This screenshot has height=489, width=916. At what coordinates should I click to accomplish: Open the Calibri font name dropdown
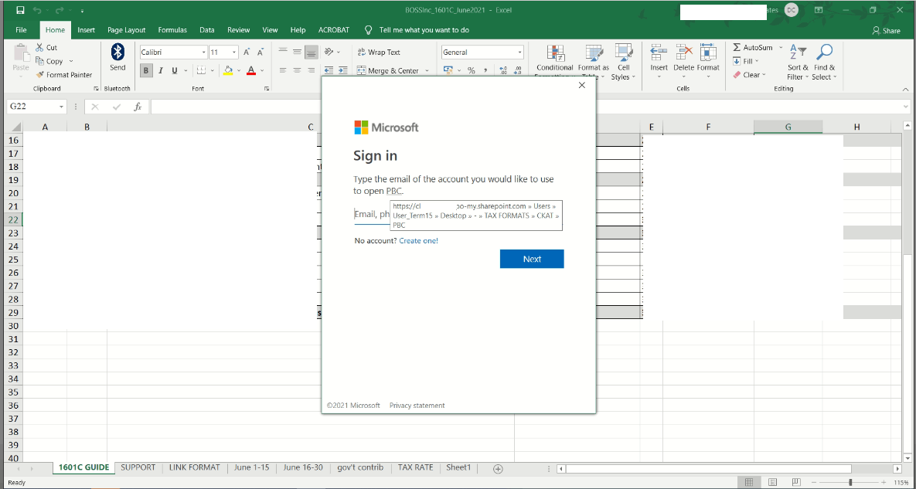(204, 53)
